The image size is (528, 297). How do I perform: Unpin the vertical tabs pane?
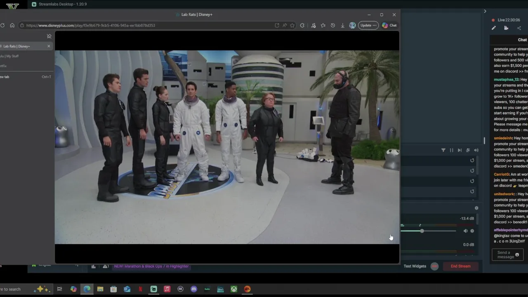pyautogui.click(x=49, y=36)
